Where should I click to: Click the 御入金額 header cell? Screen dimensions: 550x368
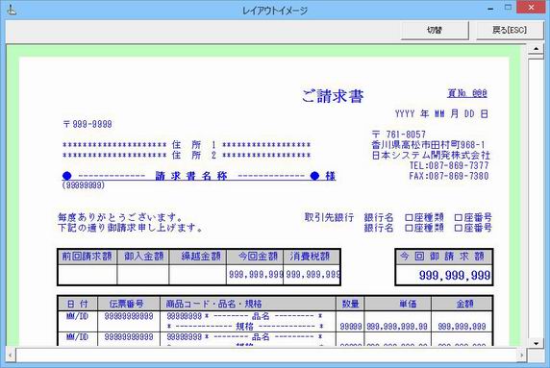pyautogui.click(x=143, y=257)
